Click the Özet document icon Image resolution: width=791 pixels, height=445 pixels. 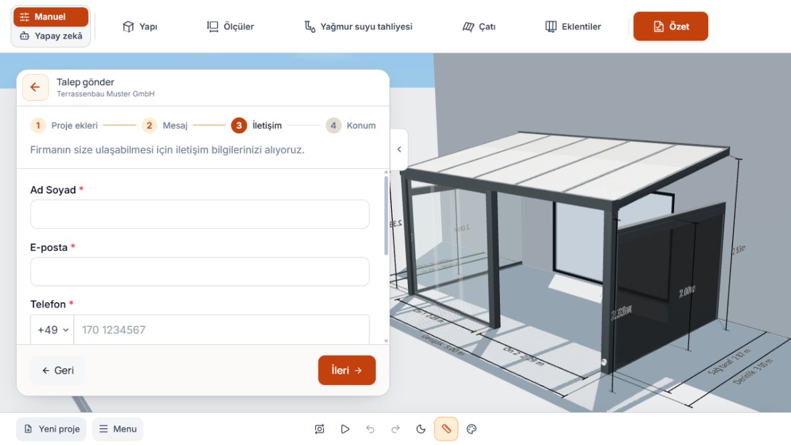[658, 27]
